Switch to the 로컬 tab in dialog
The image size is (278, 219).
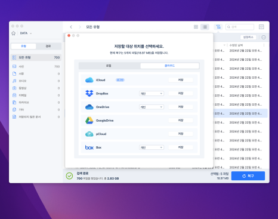tap(109, 66)
